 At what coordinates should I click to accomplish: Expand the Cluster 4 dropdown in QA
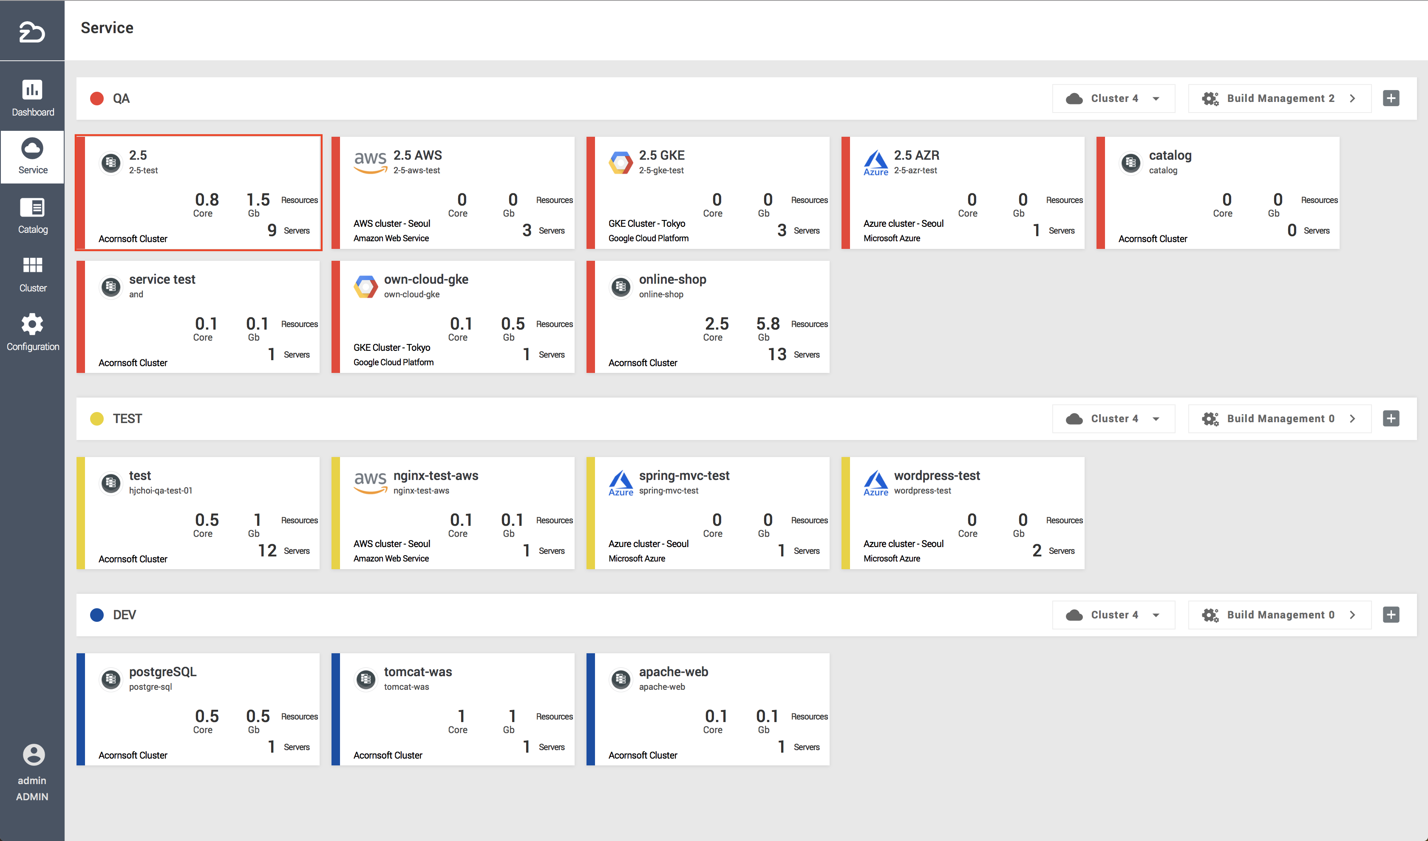(1113, 99)
